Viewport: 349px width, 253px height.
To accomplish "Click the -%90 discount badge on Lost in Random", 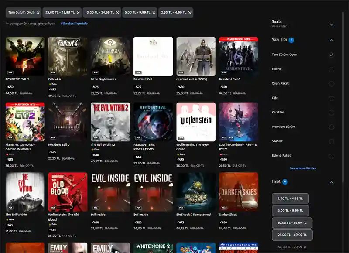I will tap(223, 160).
